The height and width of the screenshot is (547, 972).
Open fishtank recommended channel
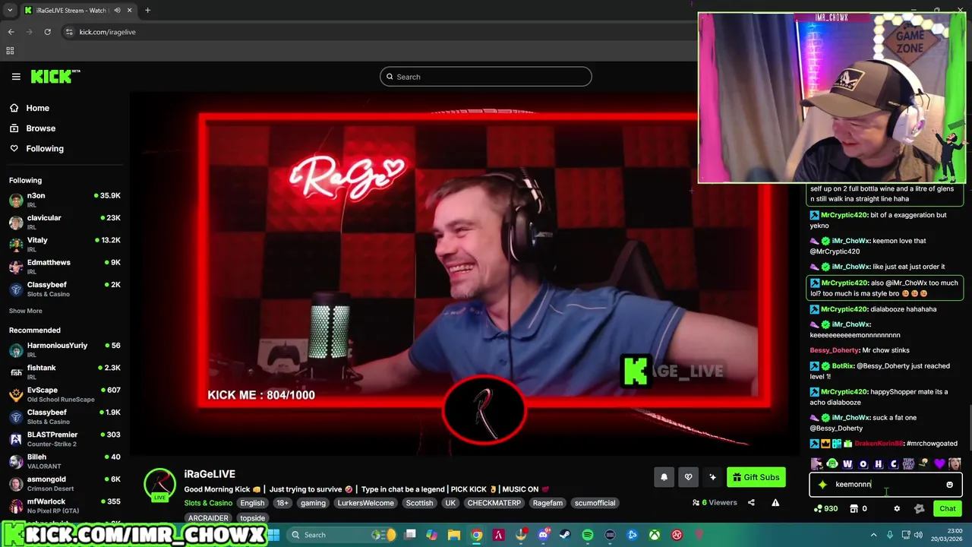pyautogui.click(x=65, y=372)
